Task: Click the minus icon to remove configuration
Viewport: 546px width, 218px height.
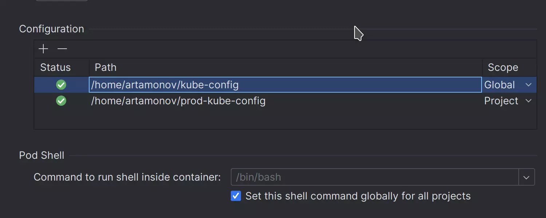Action: click(62, 49)
